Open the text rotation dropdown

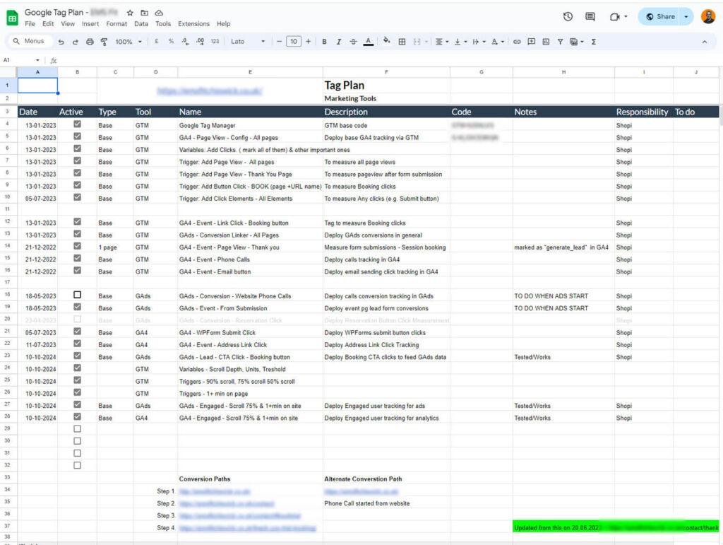point(498,42)
